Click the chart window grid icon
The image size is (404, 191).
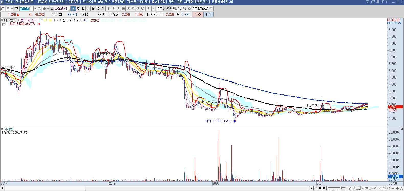(350, 188)
